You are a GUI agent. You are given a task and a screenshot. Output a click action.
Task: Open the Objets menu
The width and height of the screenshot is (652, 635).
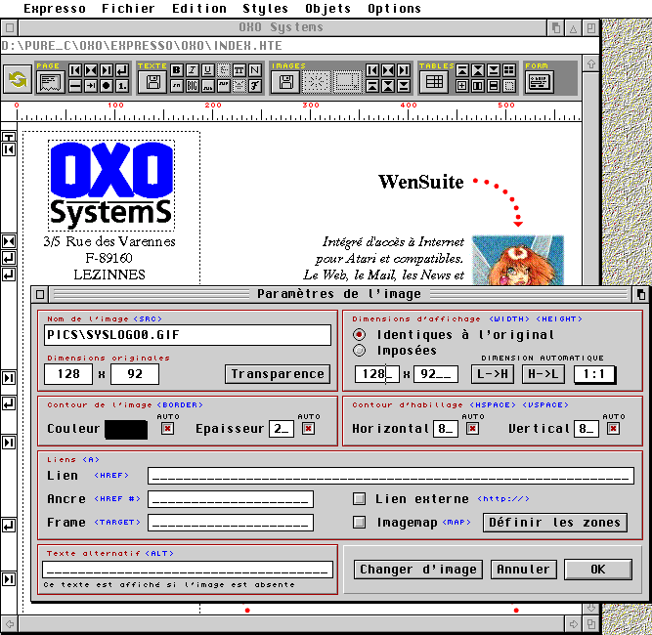(327, 8)
